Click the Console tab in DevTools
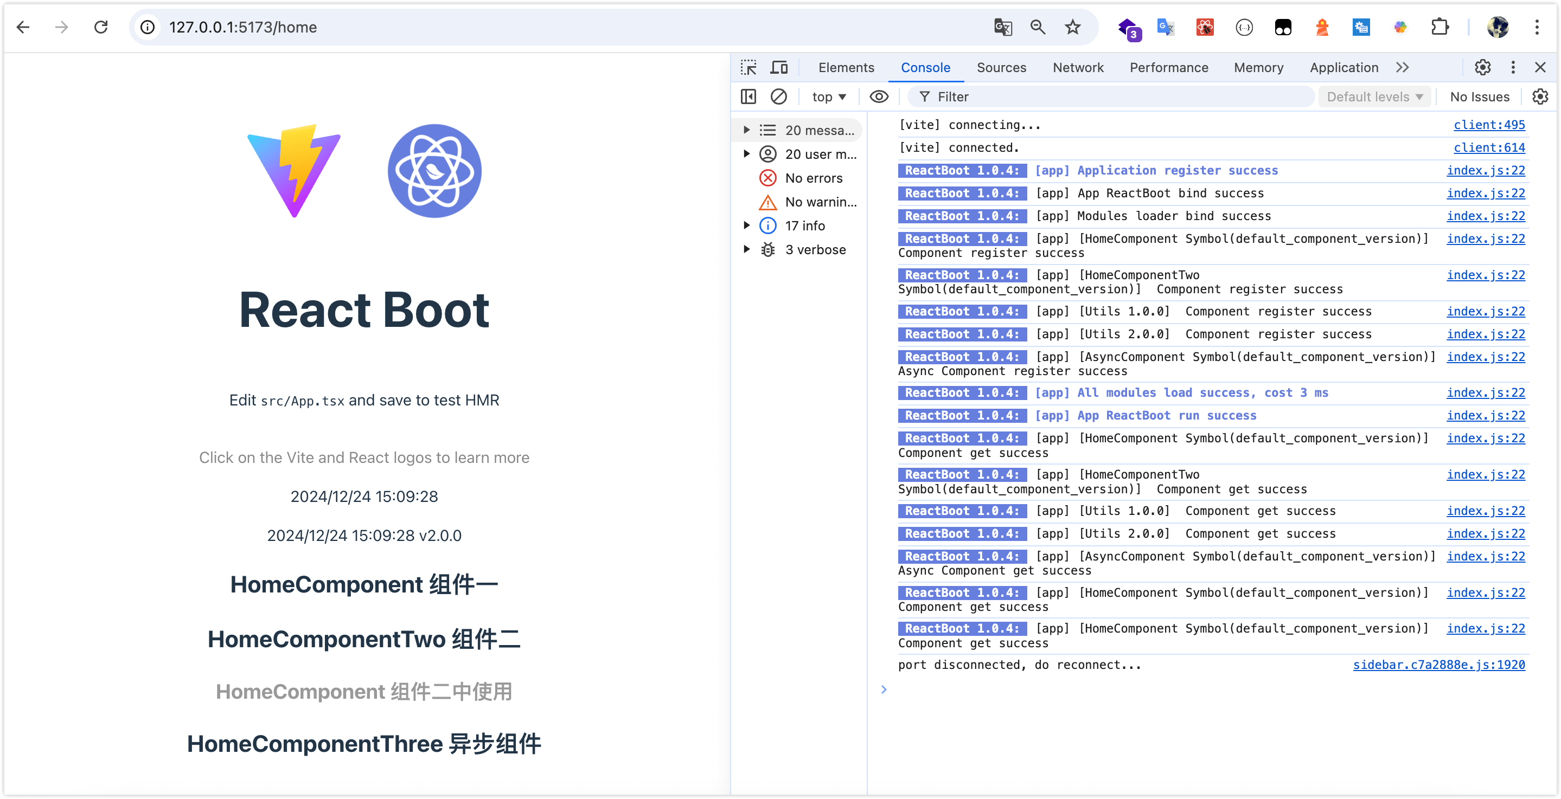The image size is (1561, 799). [925, 67]
